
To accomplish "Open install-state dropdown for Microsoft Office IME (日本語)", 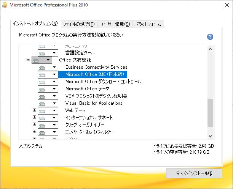I will 48,74.
